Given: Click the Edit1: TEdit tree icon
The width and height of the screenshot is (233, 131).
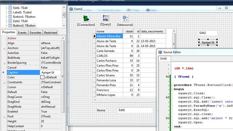Looking at the screenshot, I should tap(10, 8).
